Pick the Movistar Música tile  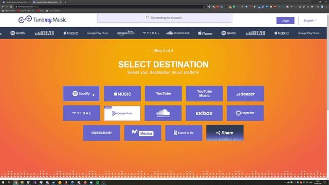[143, 133]
